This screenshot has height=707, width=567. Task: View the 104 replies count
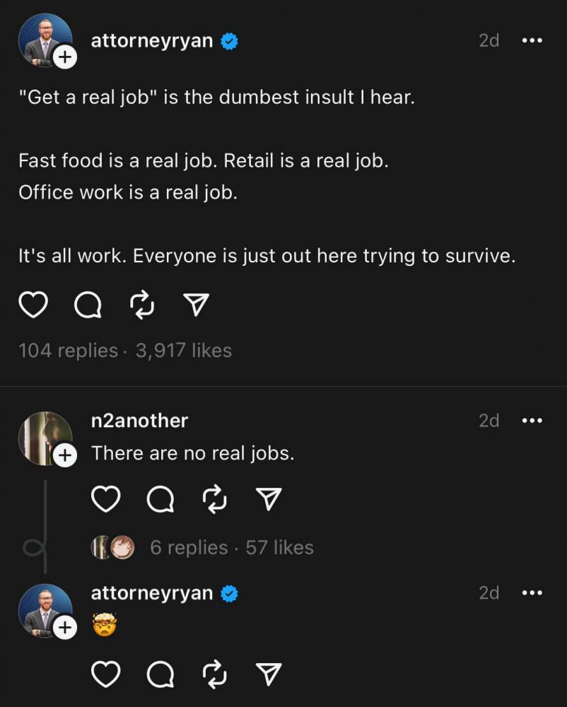(x=68, y=351)
